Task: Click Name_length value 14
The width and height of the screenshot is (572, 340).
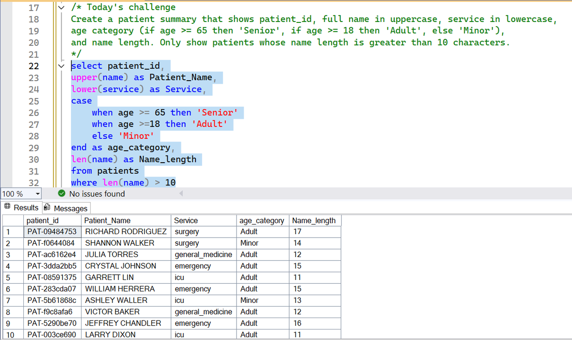Action: pos(315,243)
